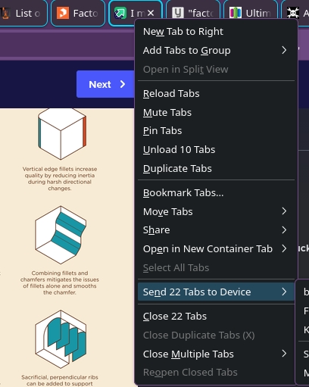Click the blue Next button
The width and height of the screenshot is (309, 387).
pyautogui.click(x=105, y=84)
